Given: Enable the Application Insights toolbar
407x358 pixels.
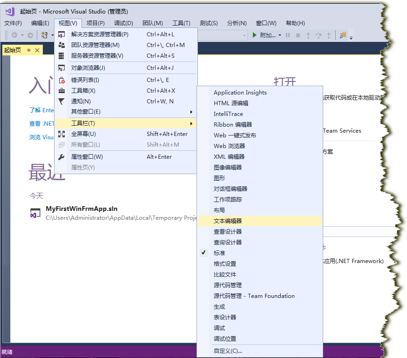Looking at the screenshot, I should [x=259, y=93].
